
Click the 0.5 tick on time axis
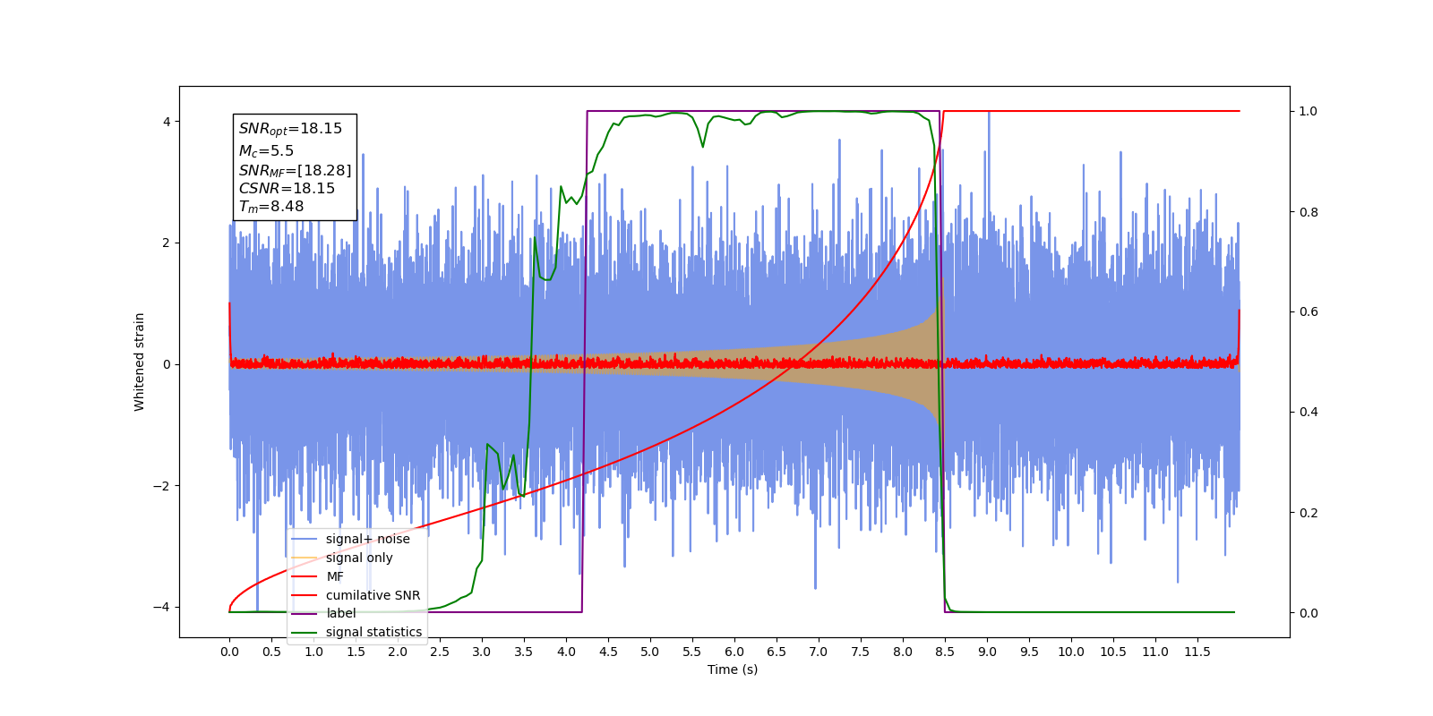(271, 652)
